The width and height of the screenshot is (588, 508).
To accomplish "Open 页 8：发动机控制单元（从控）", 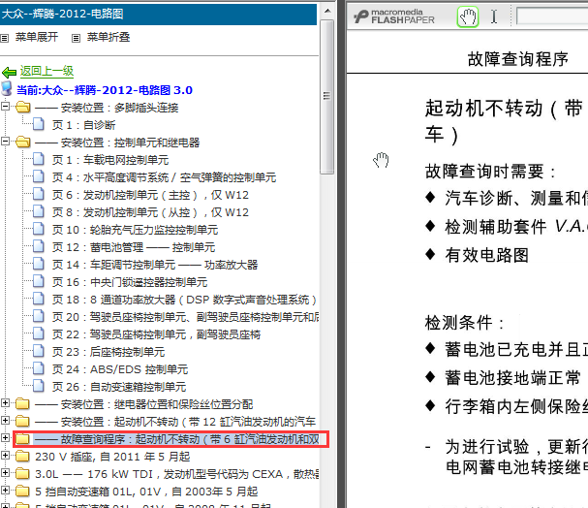I will click(150, 212).
